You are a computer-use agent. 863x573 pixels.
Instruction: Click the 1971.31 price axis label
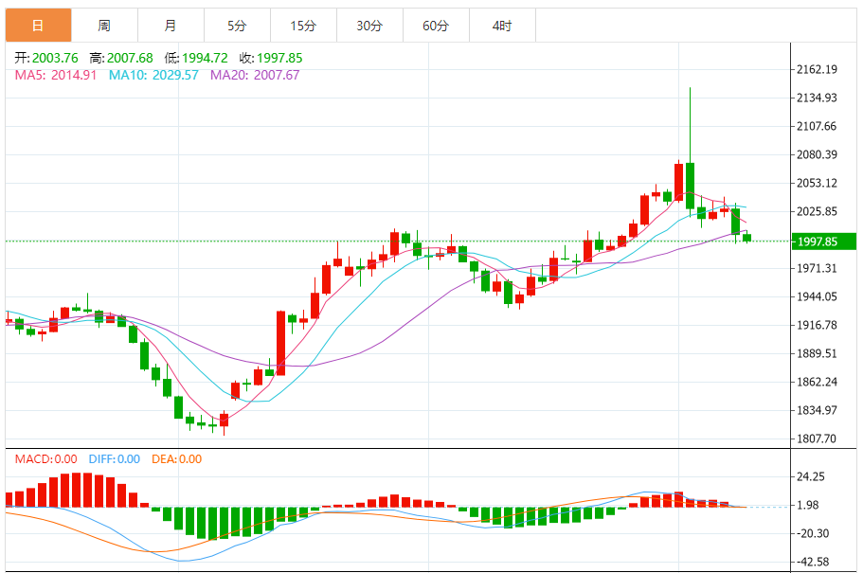(817, 269)
